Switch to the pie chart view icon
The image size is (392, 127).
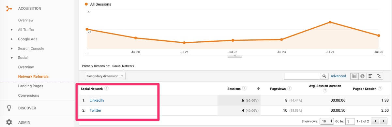[x=362, y=76]
